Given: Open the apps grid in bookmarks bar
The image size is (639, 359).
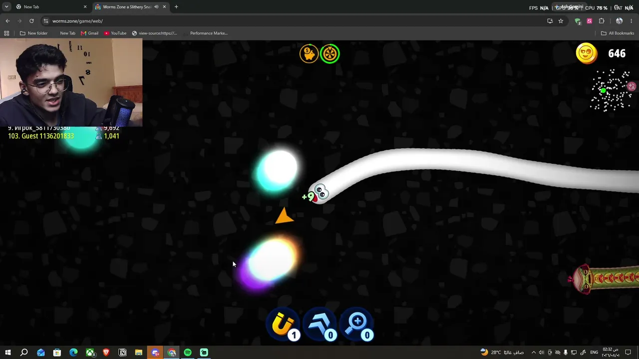Looking at the screenshot, I should [6, 33].
